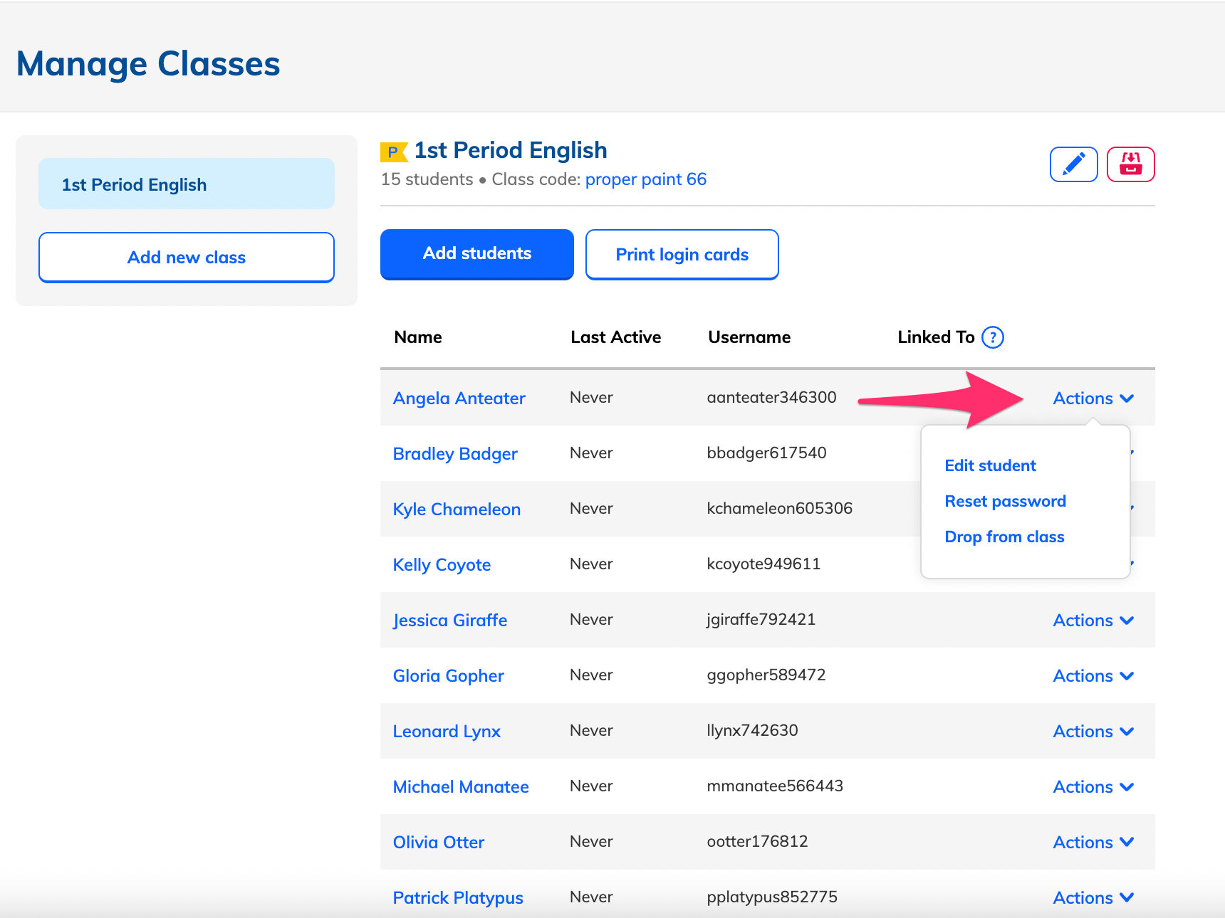1225x918 pixels.
Task: Click username aanteater346300
Action: (771, 397)
